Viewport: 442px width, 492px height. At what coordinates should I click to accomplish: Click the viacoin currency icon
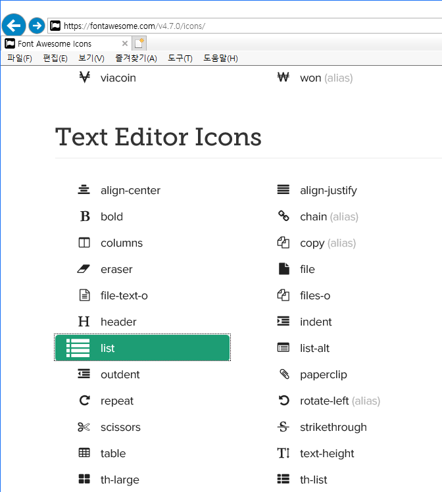click(84, 77)
